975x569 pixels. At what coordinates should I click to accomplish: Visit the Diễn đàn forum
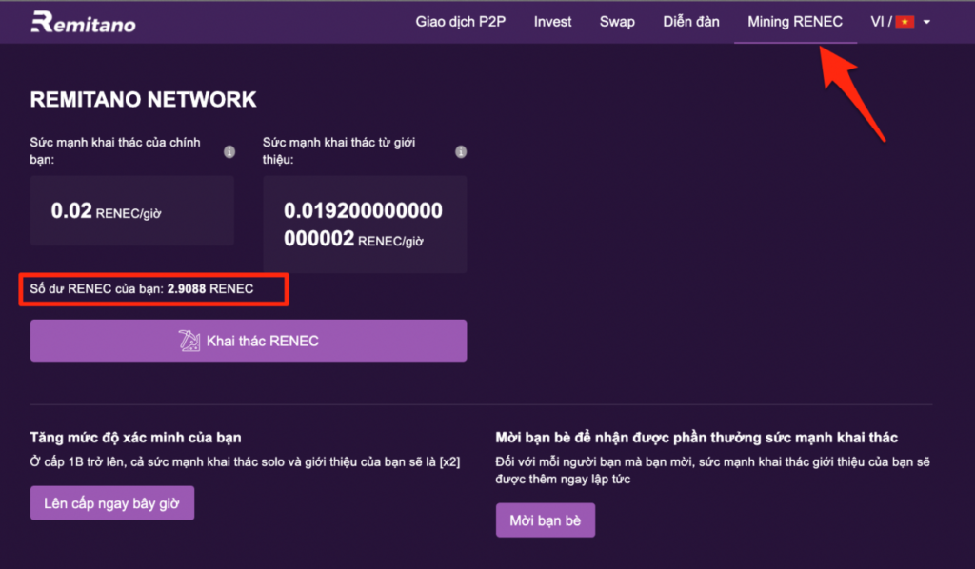[691, 22]
